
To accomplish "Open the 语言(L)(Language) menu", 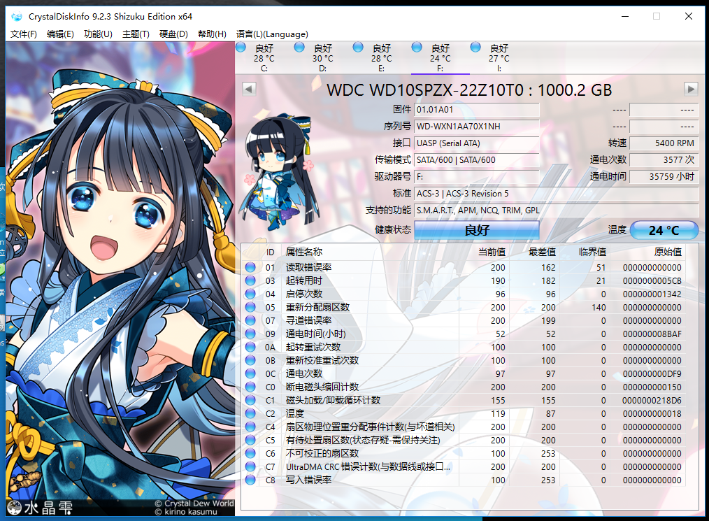I will (272, 34).
